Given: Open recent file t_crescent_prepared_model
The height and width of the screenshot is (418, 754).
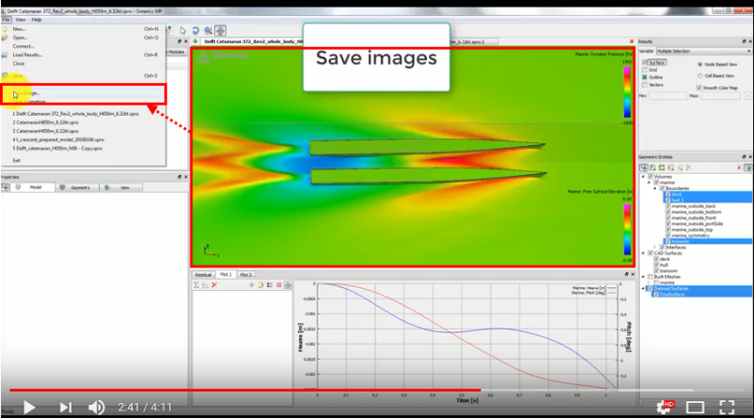Looking at the screenshot, I should pos(58,140).
